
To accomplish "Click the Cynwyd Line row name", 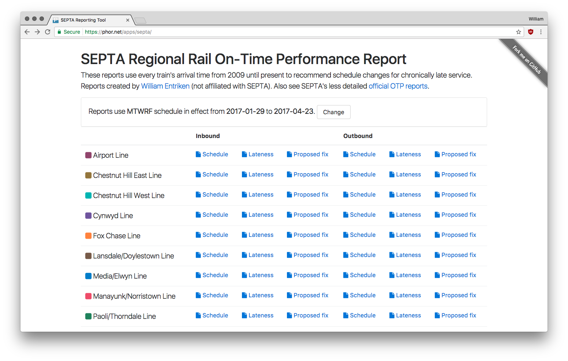I will (x=113, y=216).
